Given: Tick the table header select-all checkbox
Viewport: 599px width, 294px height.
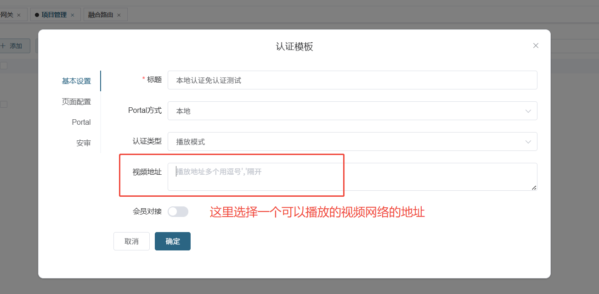Looking at the screenshot, I should [x=4, y=66].
